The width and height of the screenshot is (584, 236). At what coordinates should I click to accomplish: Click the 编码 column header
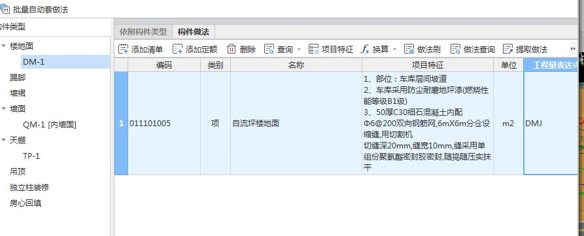164,65
